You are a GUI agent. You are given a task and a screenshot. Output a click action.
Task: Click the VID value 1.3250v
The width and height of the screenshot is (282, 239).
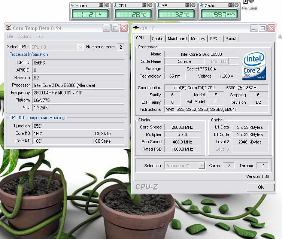[78, 108]
